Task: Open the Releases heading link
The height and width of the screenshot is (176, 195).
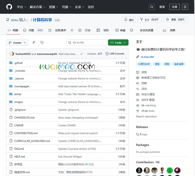Action: pos(142,127)
